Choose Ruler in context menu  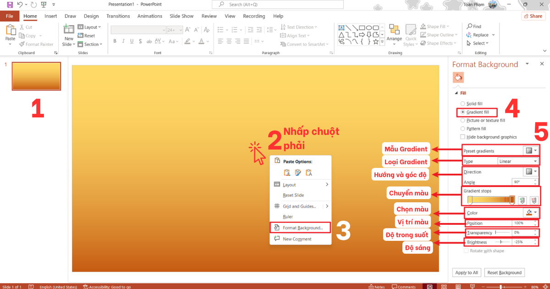300,217
